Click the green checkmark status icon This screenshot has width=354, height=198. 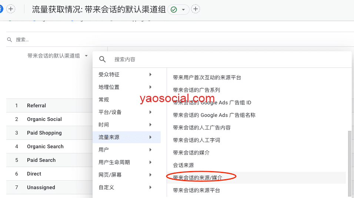tap(174, 10)
